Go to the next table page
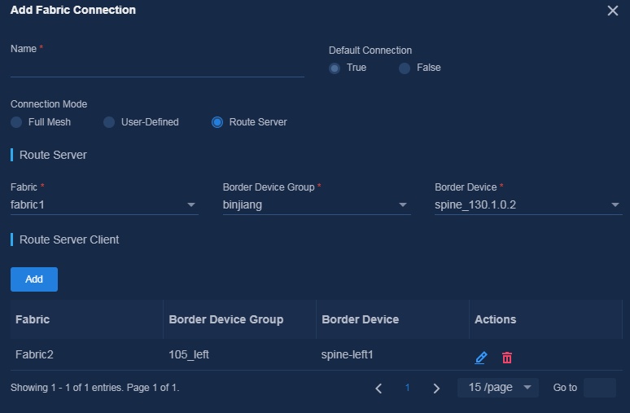Screen dimensions: 630x413 click(x=436, y=388)
